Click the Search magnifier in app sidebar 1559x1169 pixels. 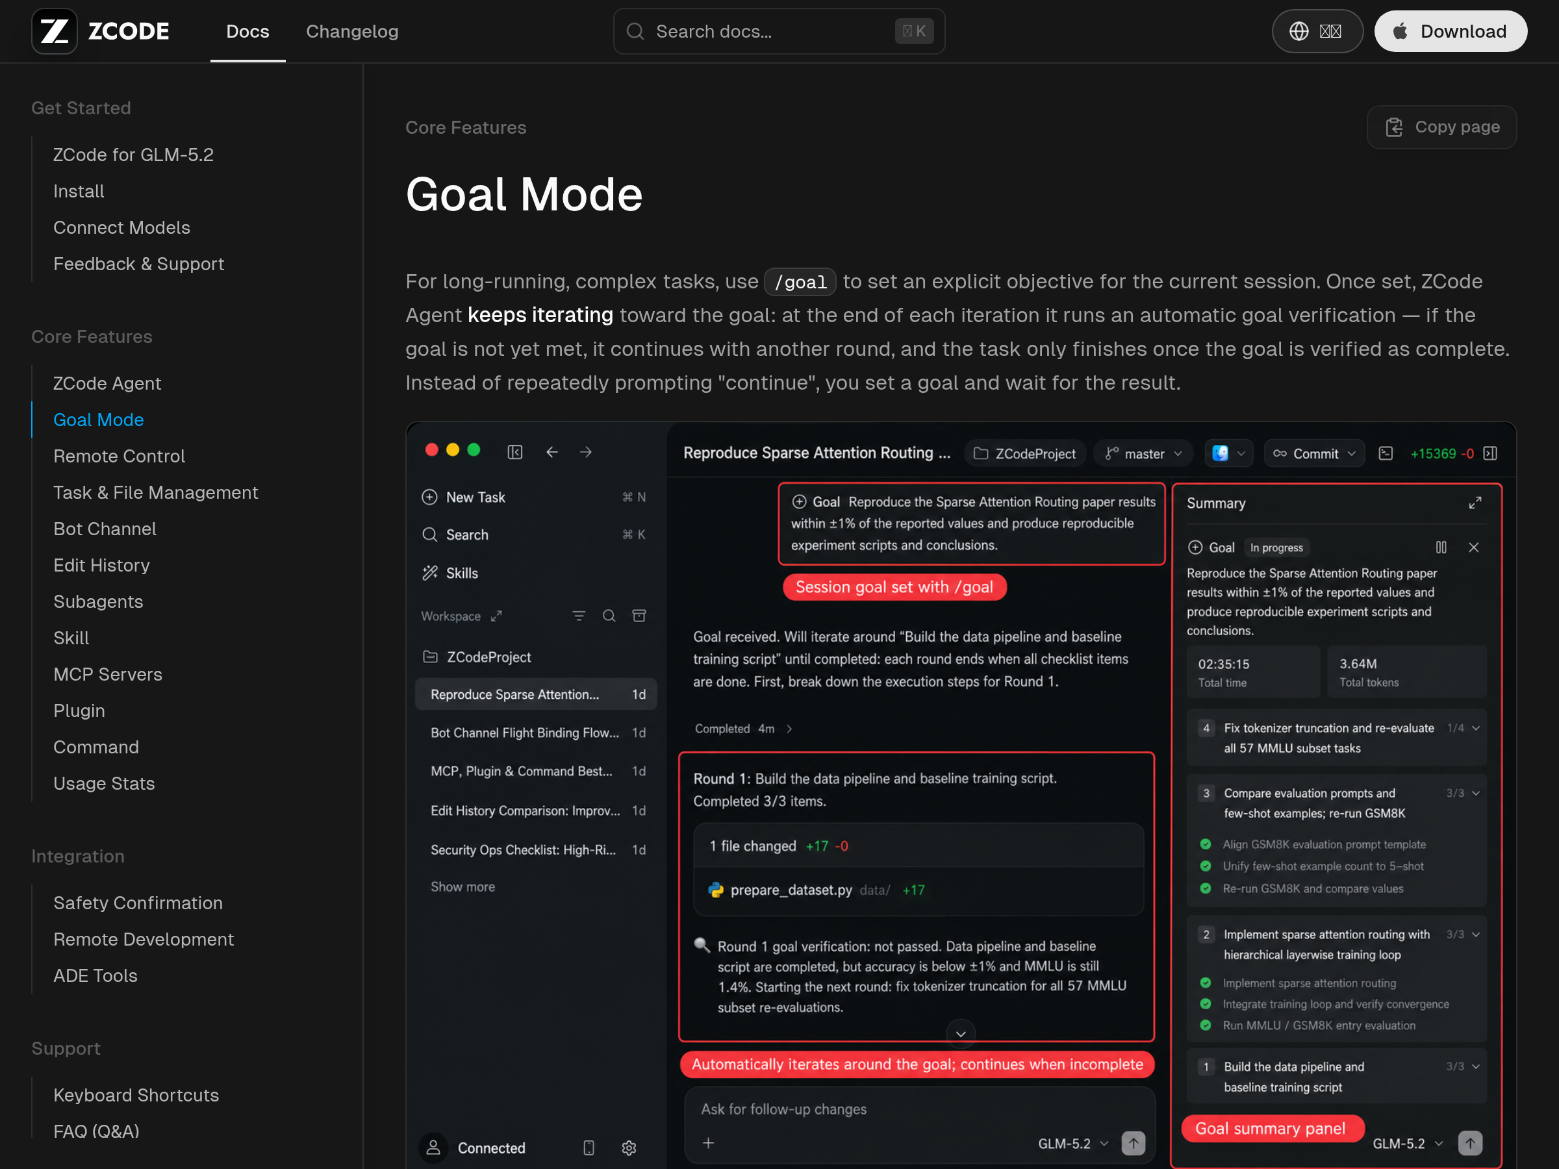pyautogui.click(x=429, y=534)
